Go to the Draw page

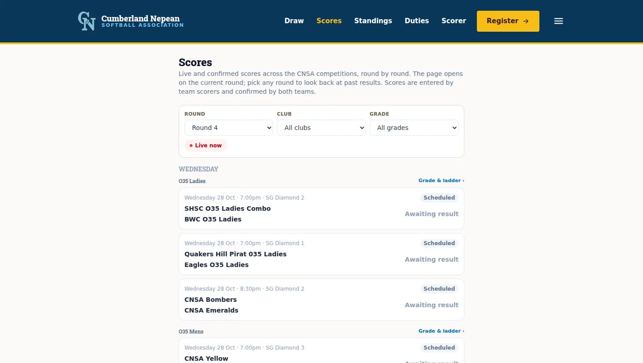[294, 21]
